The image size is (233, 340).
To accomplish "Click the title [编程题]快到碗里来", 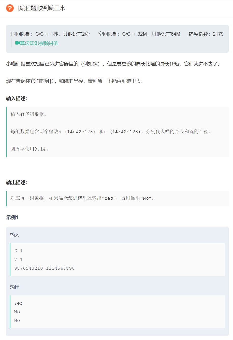I will tap(42, 8).
